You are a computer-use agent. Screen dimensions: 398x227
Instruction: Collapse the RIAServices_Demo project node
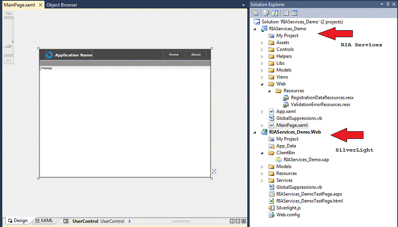255,29
